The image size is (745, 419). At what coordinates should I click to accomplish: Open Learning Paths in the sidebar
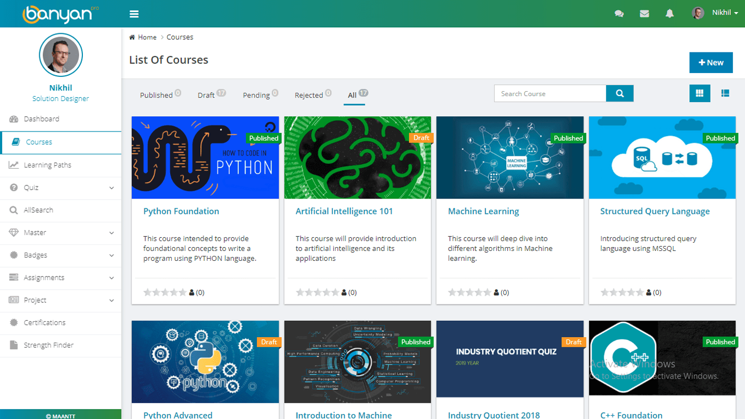pyautogui.click(x=61, y=165)
